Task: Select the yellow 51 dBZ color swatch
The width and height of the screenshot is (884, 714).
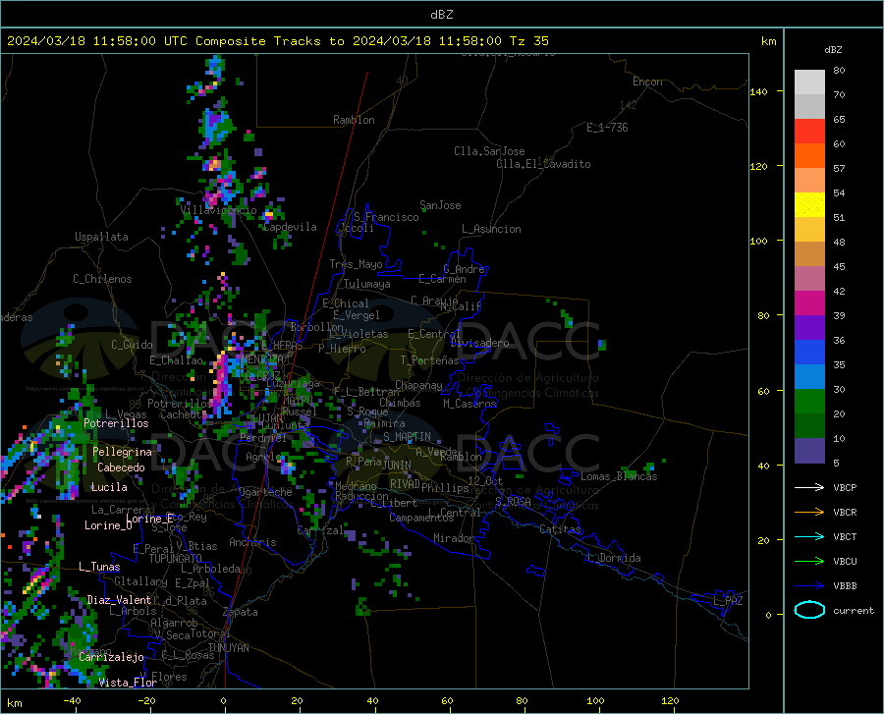Action: 809,205
